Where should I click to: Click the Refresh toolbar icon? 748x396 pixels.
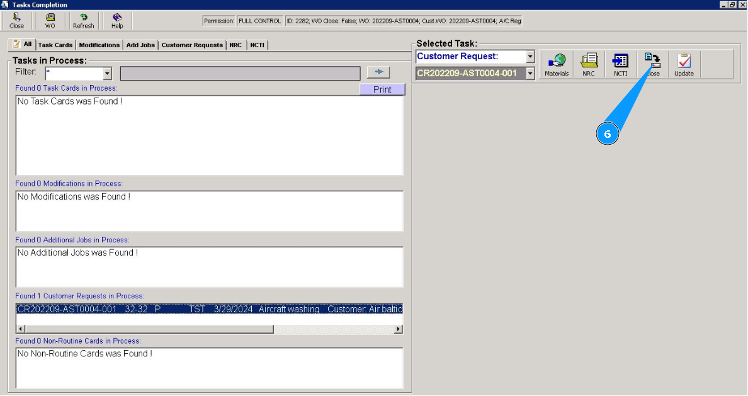[84, 21]
